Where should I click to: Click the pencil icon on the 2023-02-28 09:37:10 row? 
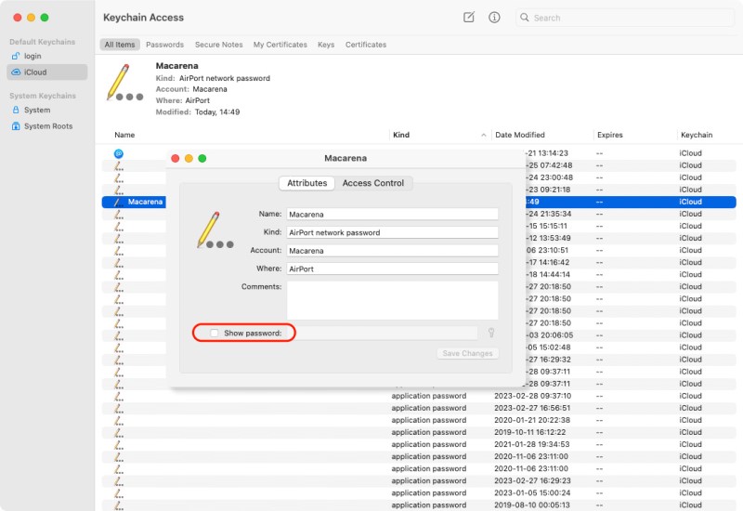pos(119,396)
